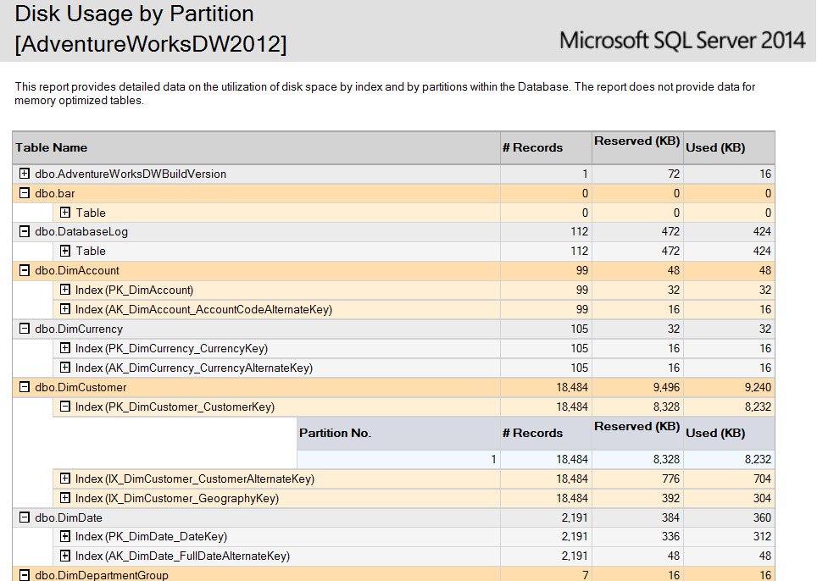
Task: Collapse the dbo.bar table node
Action: pos(25,192)
